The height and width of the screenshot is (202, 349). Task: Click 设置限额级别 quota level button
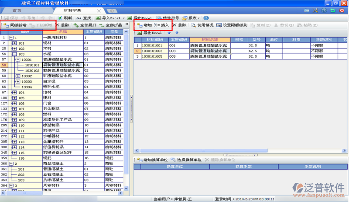pyautogui.click(x=232, y=25)
